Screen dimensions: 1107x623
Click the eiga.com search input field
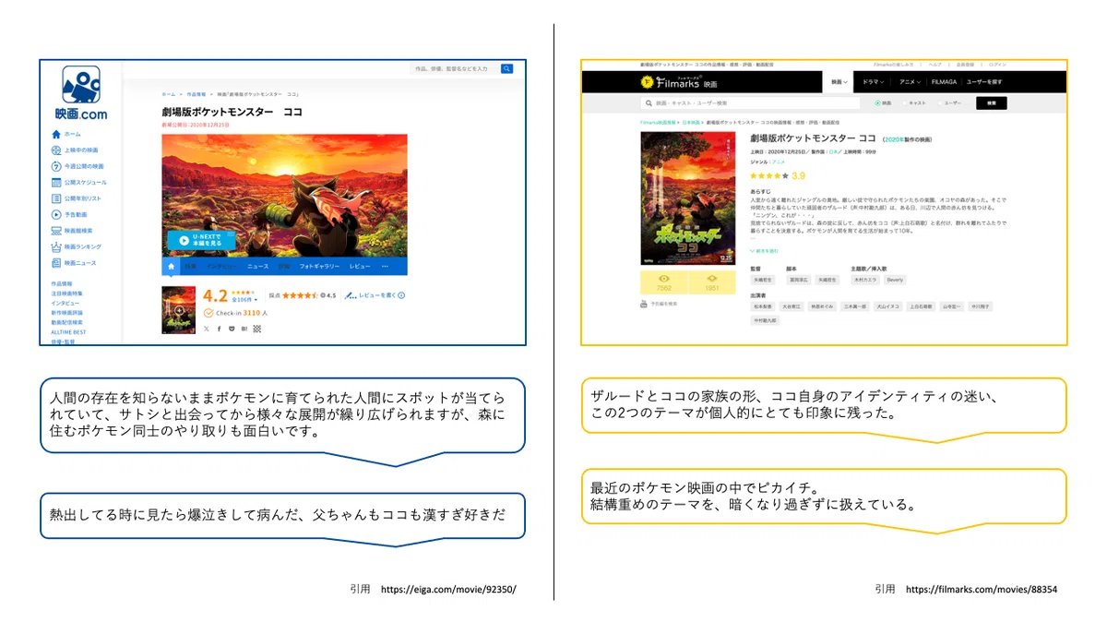pyautogui.click(x=455, y=69)
